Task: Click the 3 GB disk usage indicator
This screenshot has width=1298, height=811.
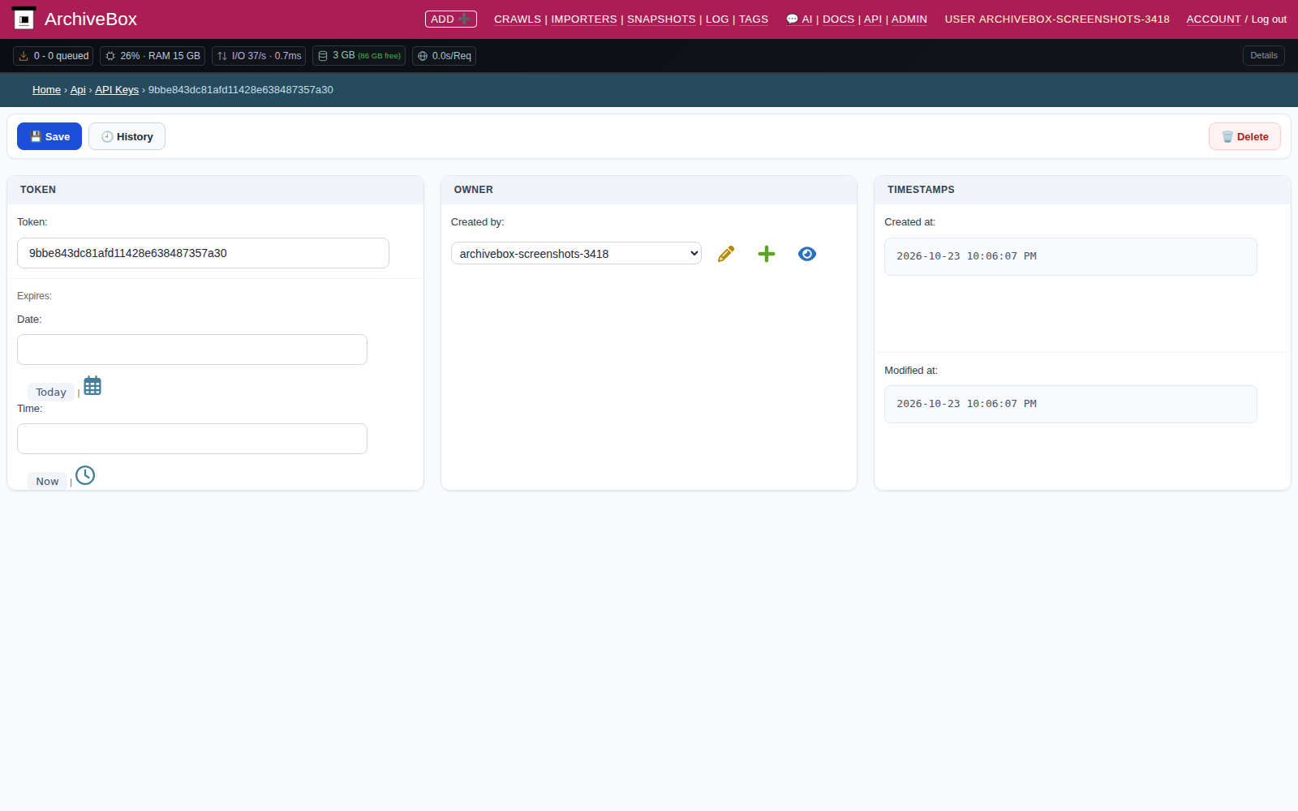Action: pyautogui.click(x=359, y=56)
